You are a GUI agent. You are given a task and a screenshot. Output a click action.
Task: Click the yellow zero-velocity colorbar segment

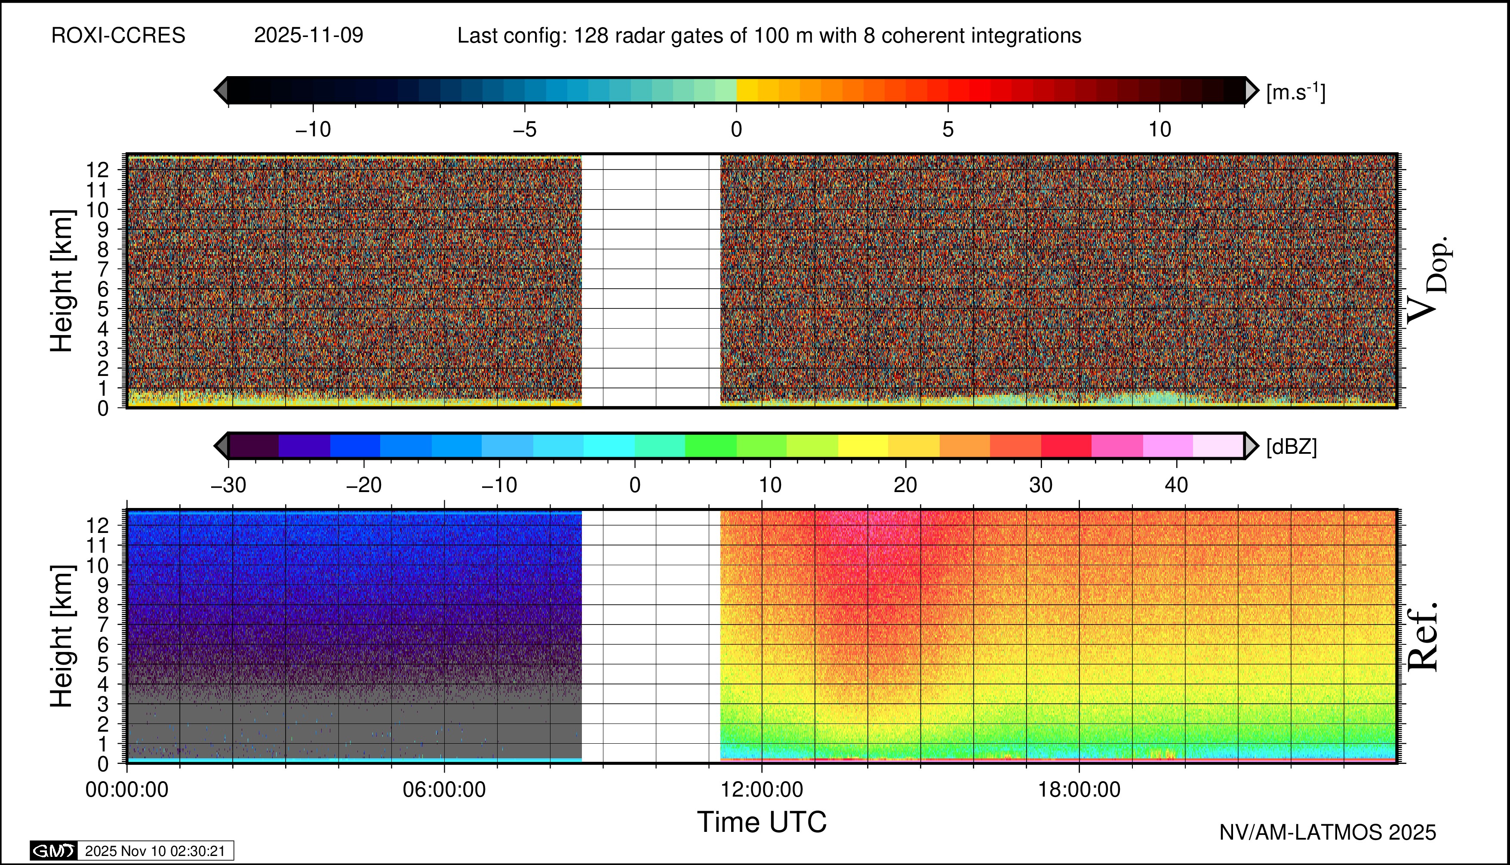(747, 90)
